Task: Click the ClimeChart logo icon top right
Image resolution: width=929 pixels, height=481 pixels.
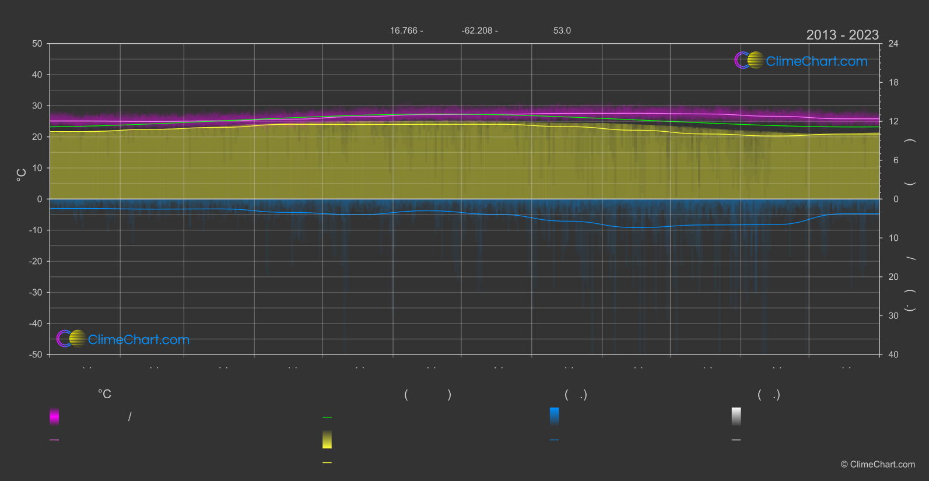Action: 749,61
